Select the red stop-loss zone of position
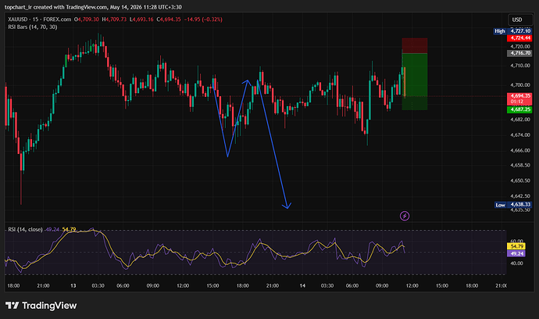The width and height of the screenshot is (539, 319). [x=415, y=46]
